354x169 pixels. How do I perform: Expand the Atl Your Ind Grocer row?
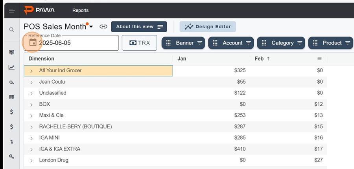click(x=31, y=71)
